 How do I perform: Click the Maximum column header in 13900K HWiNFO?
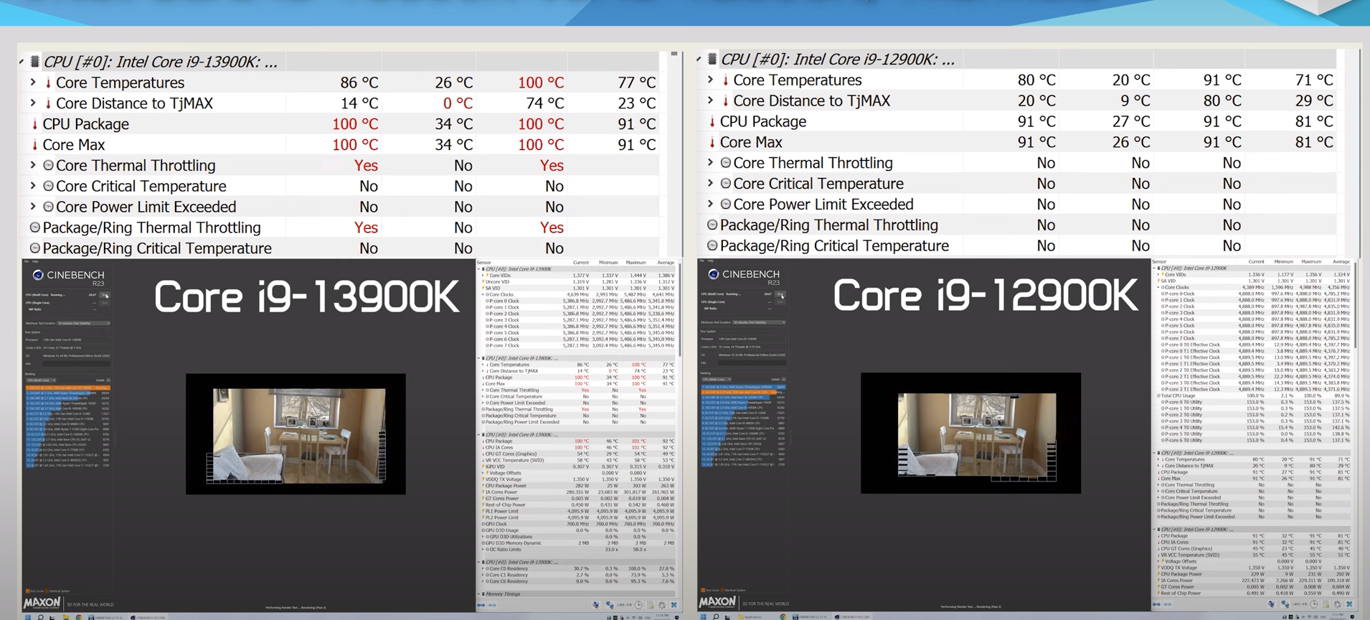(636, 263)
